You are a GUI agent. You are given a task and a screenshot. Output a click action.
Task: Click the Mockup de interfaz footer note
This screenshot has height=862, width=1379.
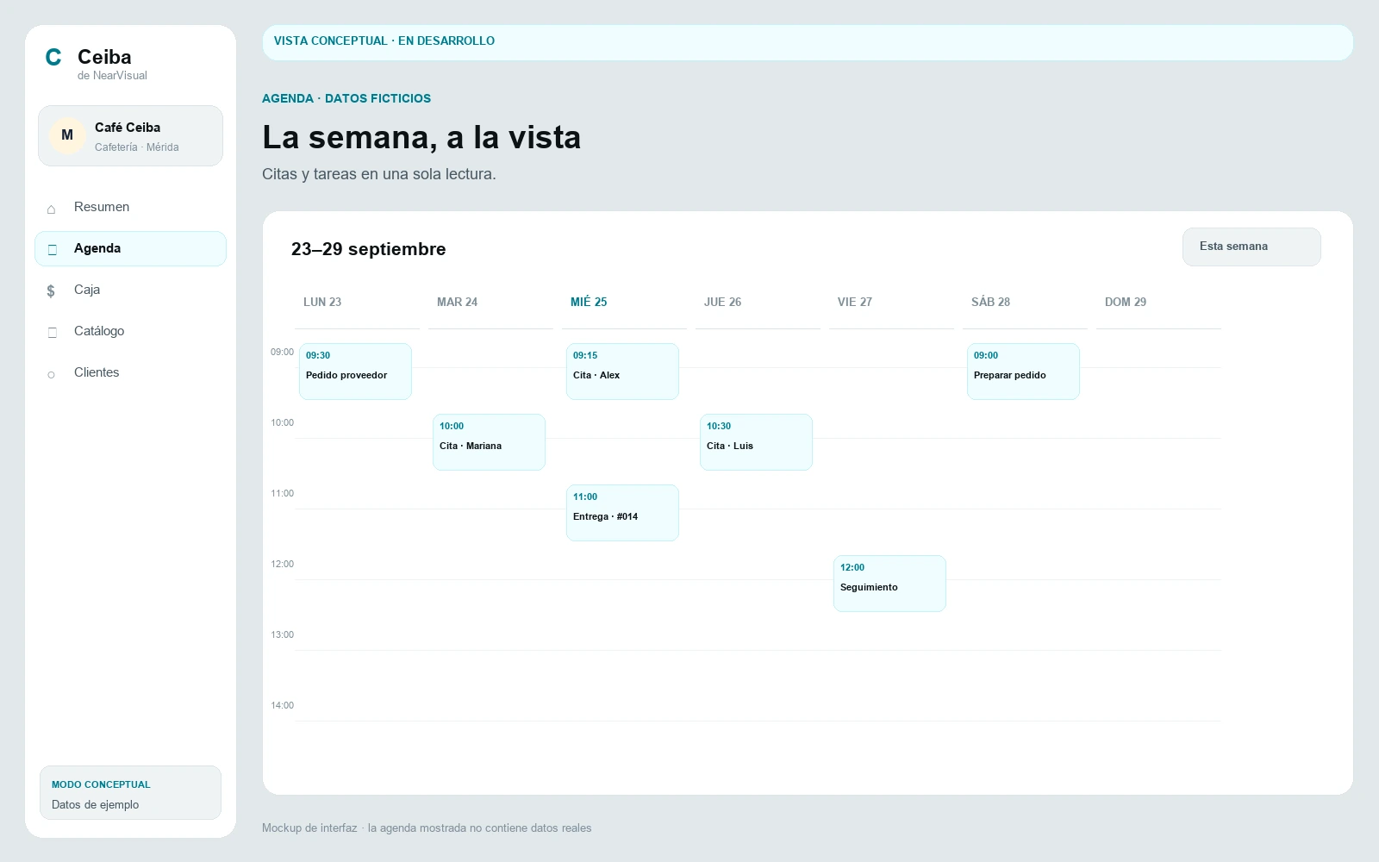427,828
